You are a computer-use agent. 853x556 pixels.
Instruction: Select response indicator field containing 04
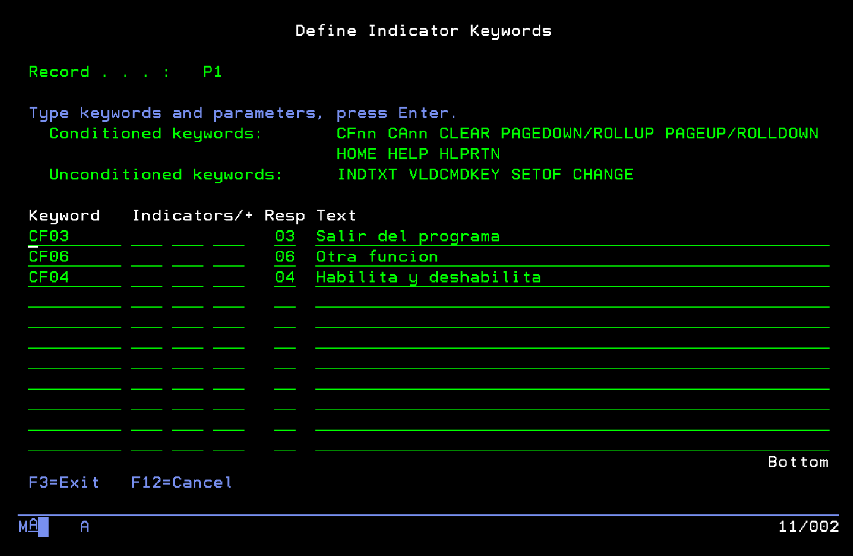tap(285, 277)
